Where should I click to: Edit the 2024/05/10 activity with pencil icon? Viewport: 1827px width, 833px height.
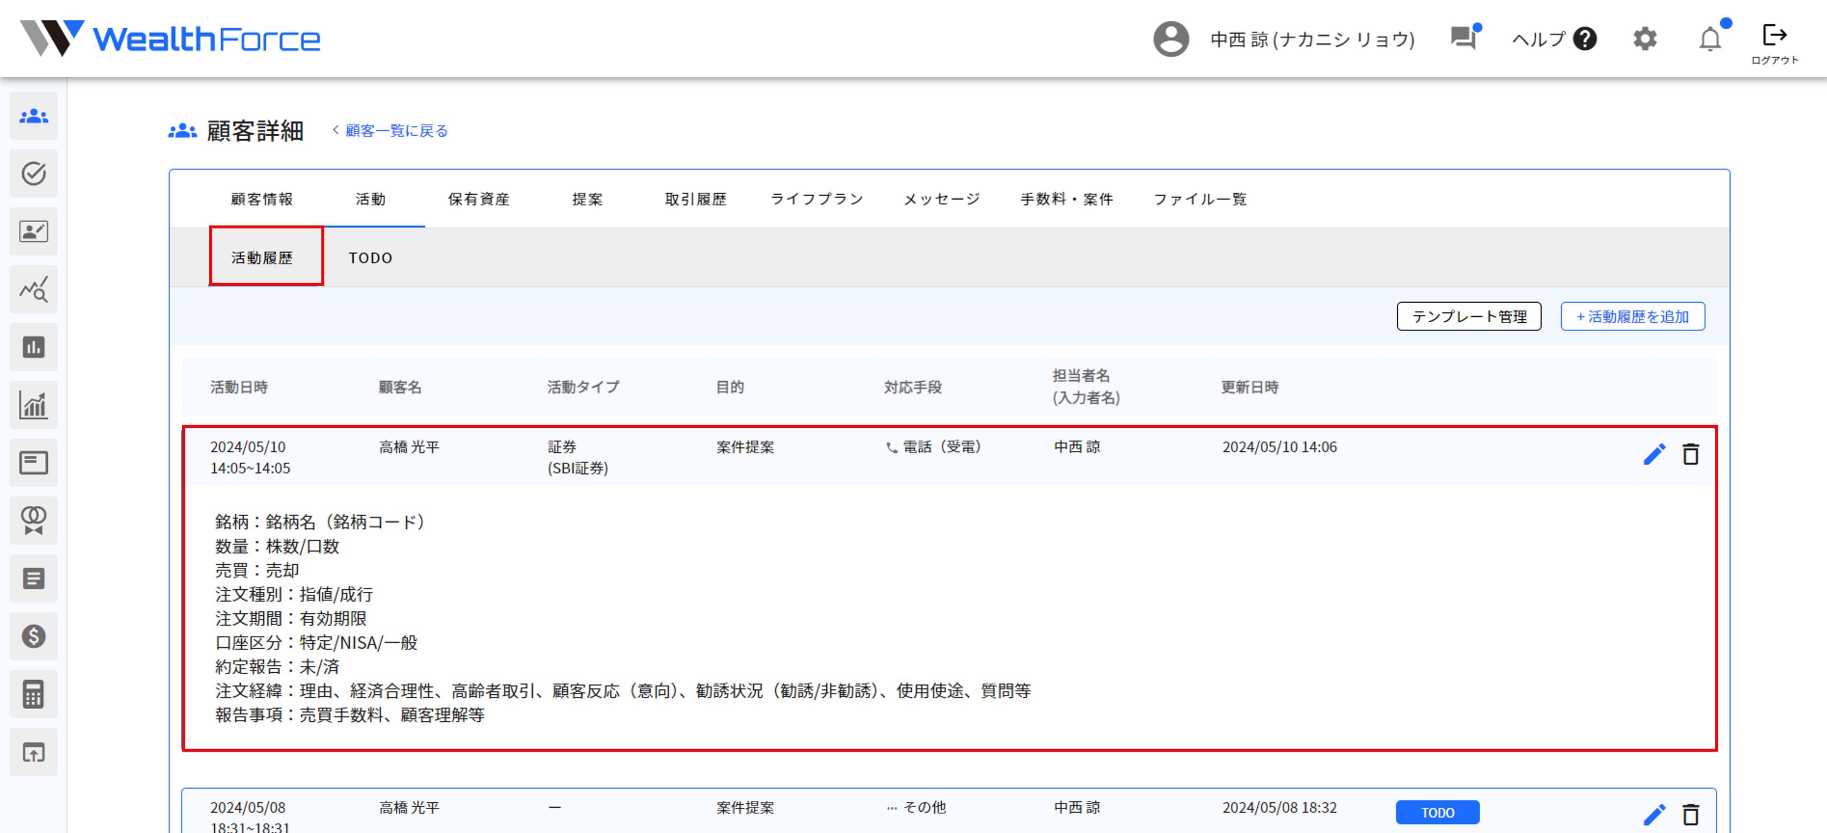point(1654,454)
